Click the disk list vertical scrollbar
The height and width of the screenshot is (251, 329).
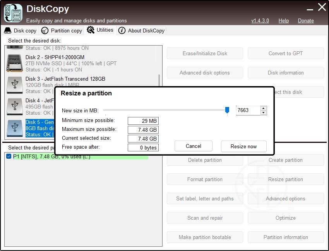159,85
